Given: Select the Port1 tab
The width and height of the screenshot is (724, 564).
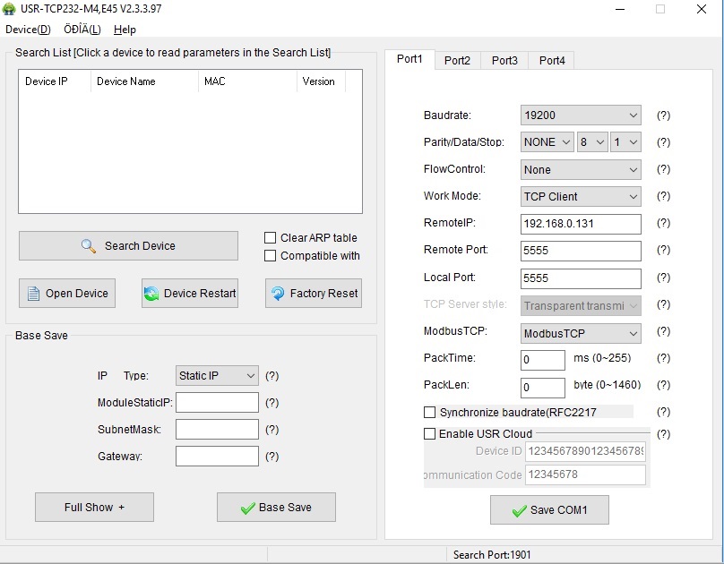Looking at the screenshot, I should (x=409, y=59).
